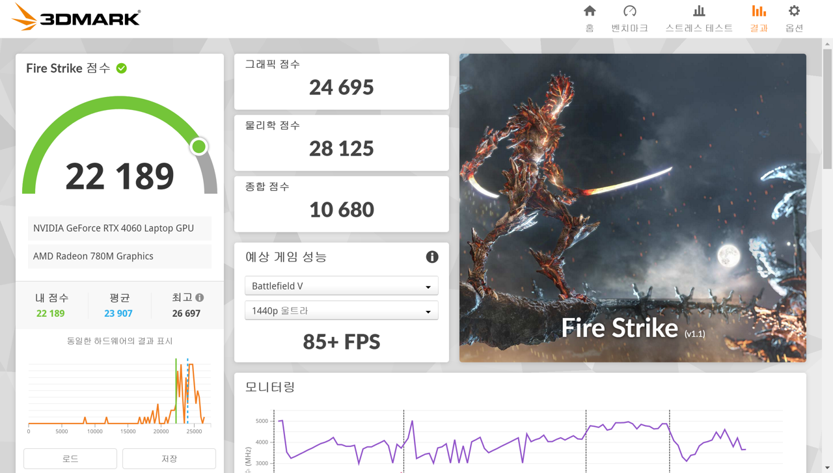Viewport: 833px width, 473px height.
Task: Click the Fire Strike artwork thumbnail
Action: (x=633, y=208)
